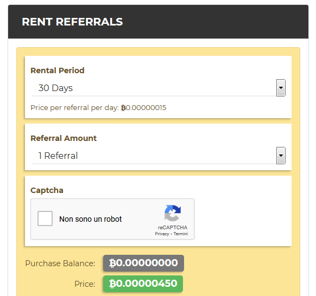Open the Rental Period dropdown arrow
The width and height of the screenshot is (316, 296).
281,88
